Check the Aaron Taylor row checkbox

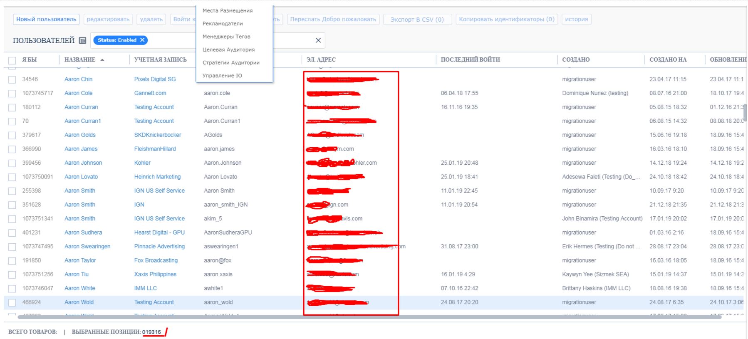(x=12, y=261)
